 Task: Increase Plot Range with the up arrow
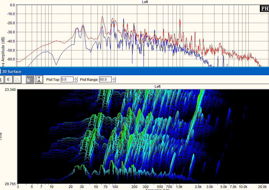tap(114, 78)
